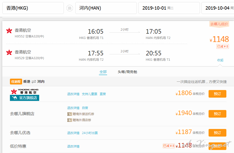Click flight number HX529 空客A320(中)
234x153 pixels.
30,58
